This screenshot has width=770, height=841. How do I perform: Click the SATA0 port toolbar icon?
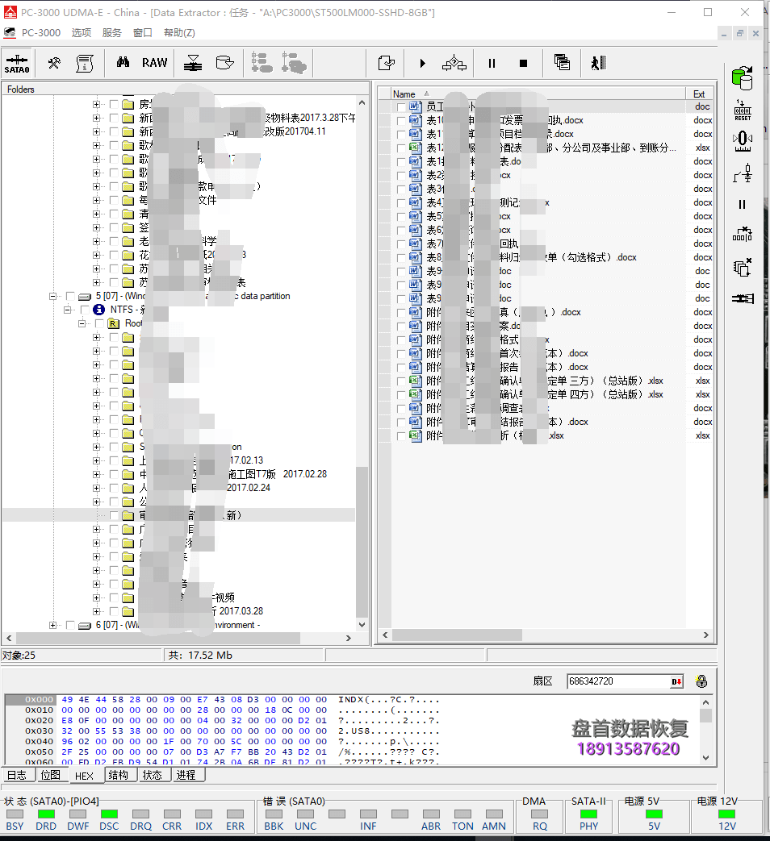(x=17, y=63)
